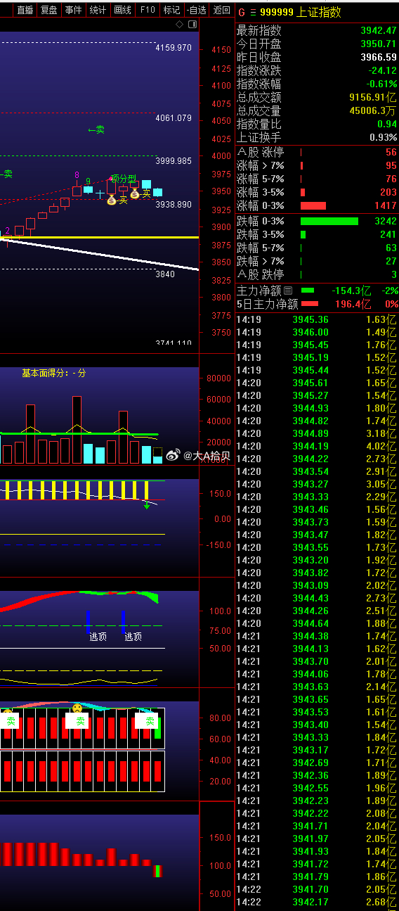This screenshot has height=911, width=399.
Task: Click the diamond icon above chart
Action: (x=179, y=24)
